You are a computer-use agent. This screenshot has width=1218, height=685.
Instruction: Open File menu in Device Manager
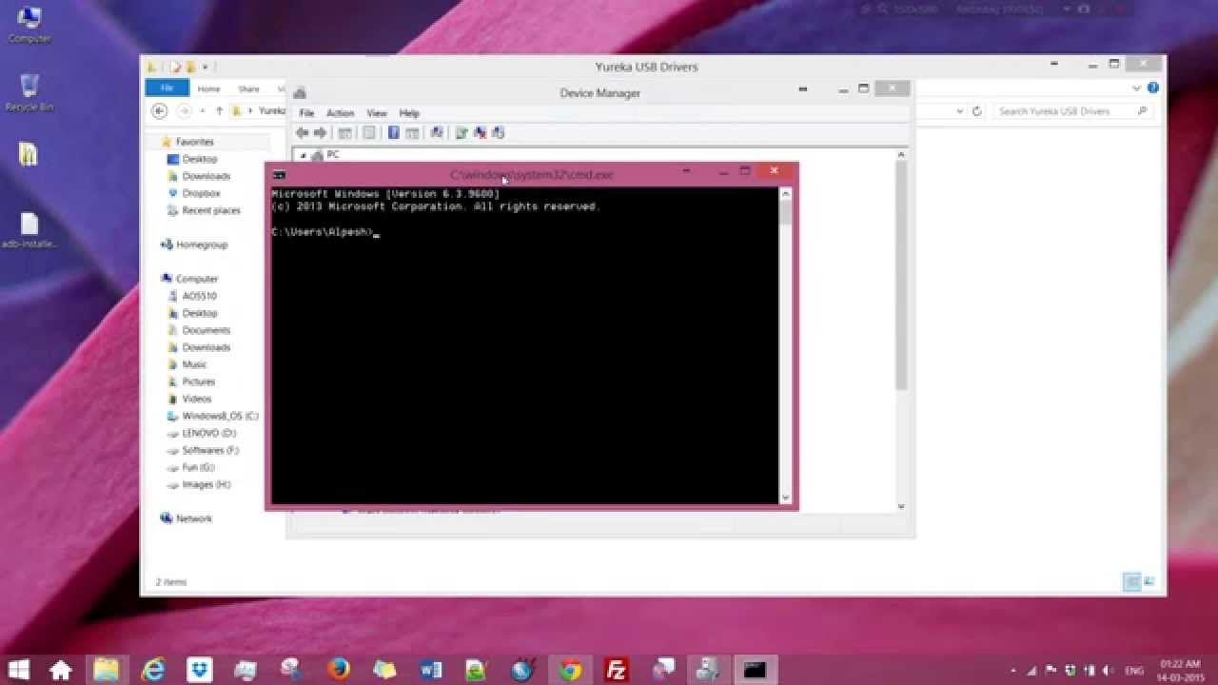306,113
